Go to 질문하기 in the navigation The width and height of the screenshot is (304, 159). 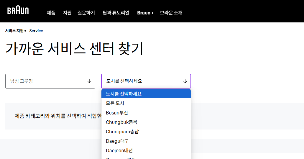86,13
